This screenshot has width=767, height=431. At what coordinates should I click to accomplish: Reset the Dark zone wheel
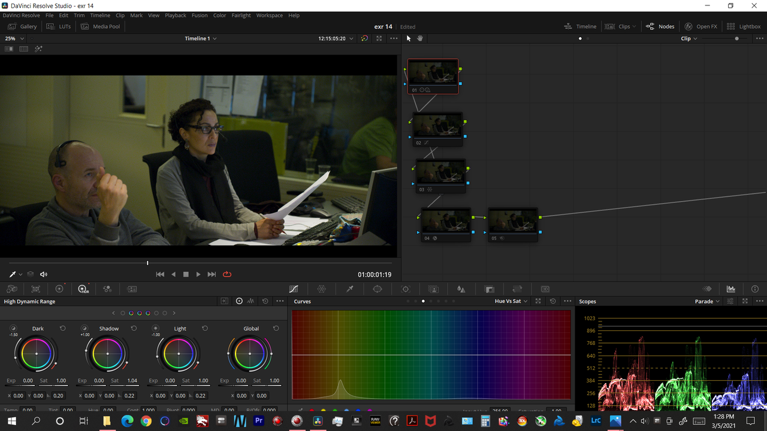pyautogui.click(x=62, y=329)
